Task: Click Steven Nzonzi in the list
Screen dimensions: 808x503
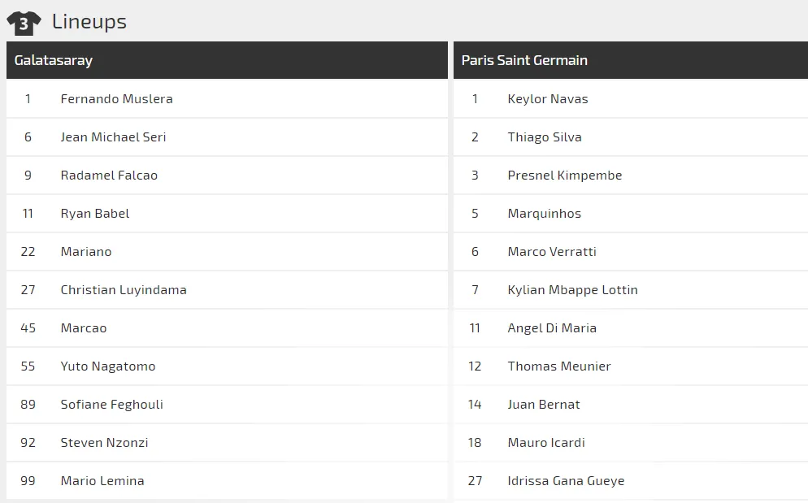Action: [x=104, y=443]
